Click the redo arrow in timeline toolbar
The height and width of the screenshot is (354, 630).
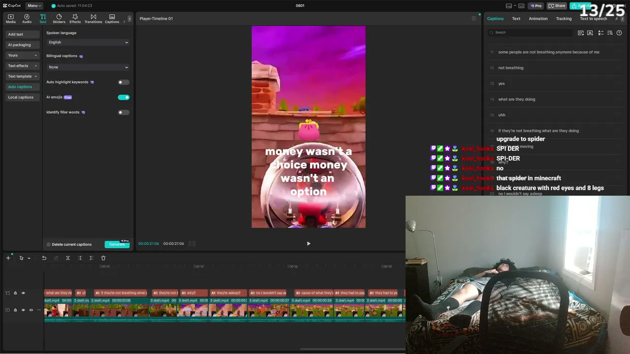click(x=56, y=258)
